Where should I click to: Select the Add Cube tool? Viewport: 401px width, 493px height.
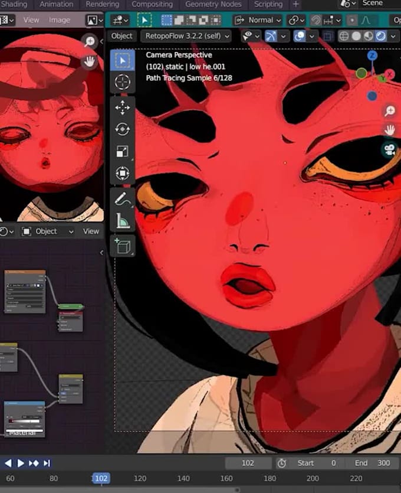pos(123,246)
